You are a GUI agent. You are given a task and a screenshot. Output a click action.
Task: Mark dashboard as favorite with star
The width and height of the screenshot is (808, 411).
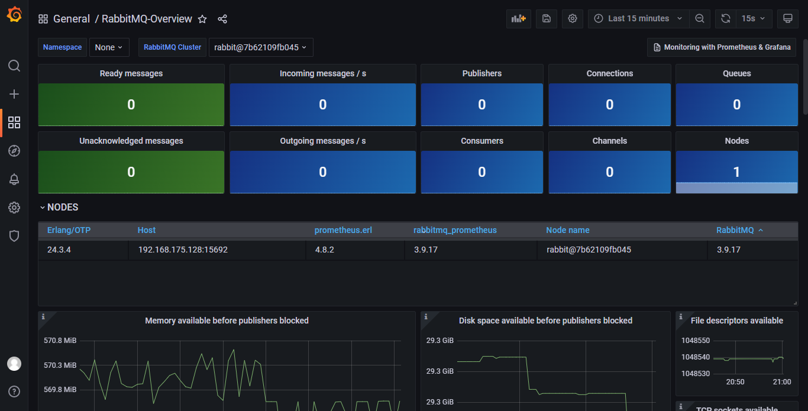202,19
